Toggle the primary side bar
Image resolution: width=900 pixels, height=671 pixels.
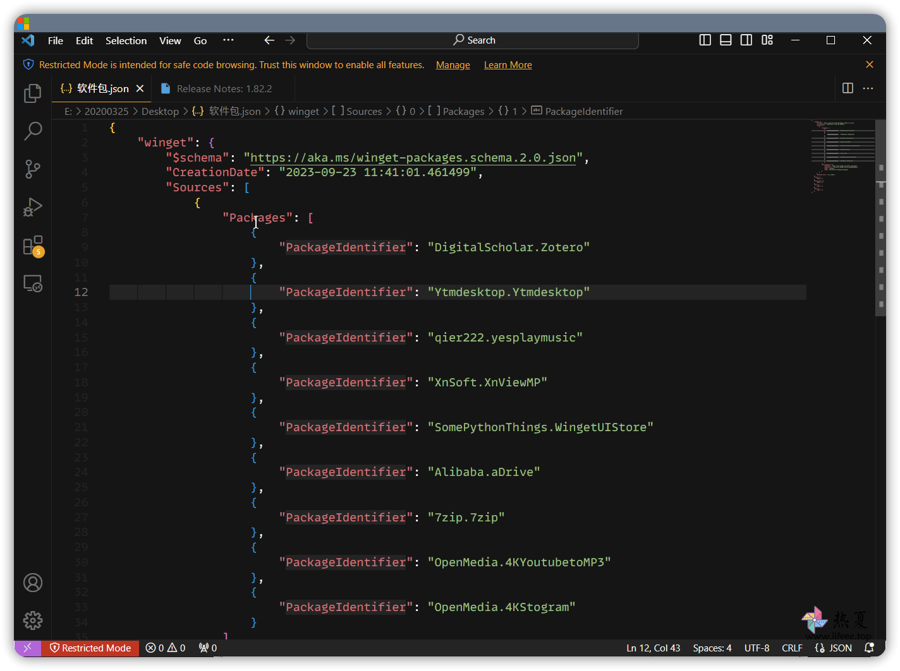tap(705, 40)
